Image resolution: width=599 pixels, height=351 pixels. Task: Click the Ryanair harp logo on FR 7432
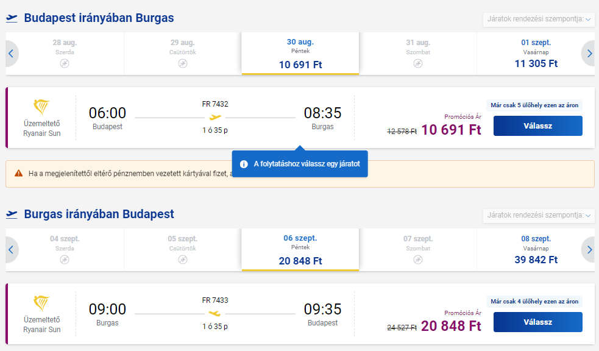click(41, 107)
